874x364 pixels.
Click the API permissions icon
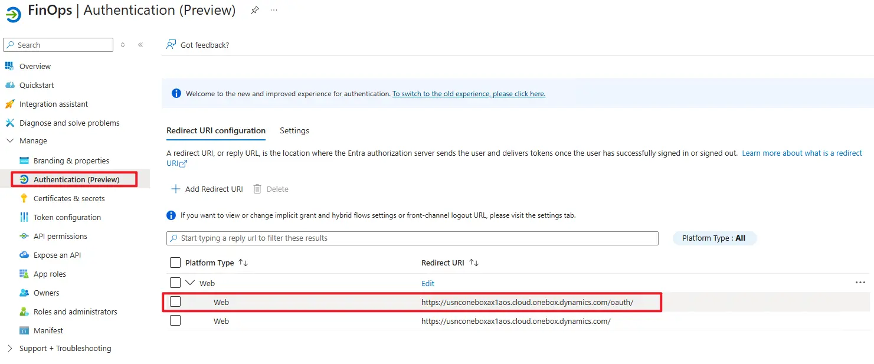24,236
